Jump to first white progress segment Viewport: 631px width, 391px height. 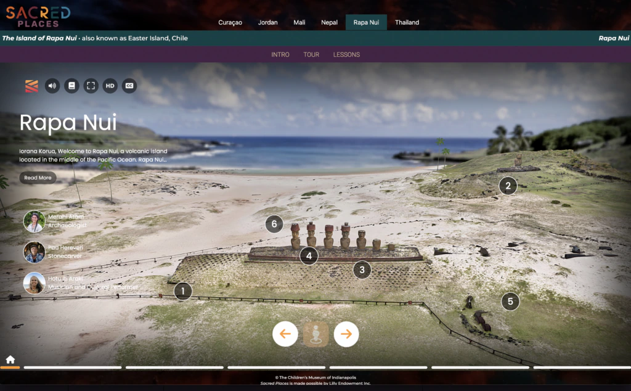73,367
